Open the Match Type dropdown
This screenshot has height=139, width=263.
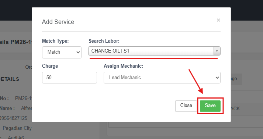click(62, 52)
